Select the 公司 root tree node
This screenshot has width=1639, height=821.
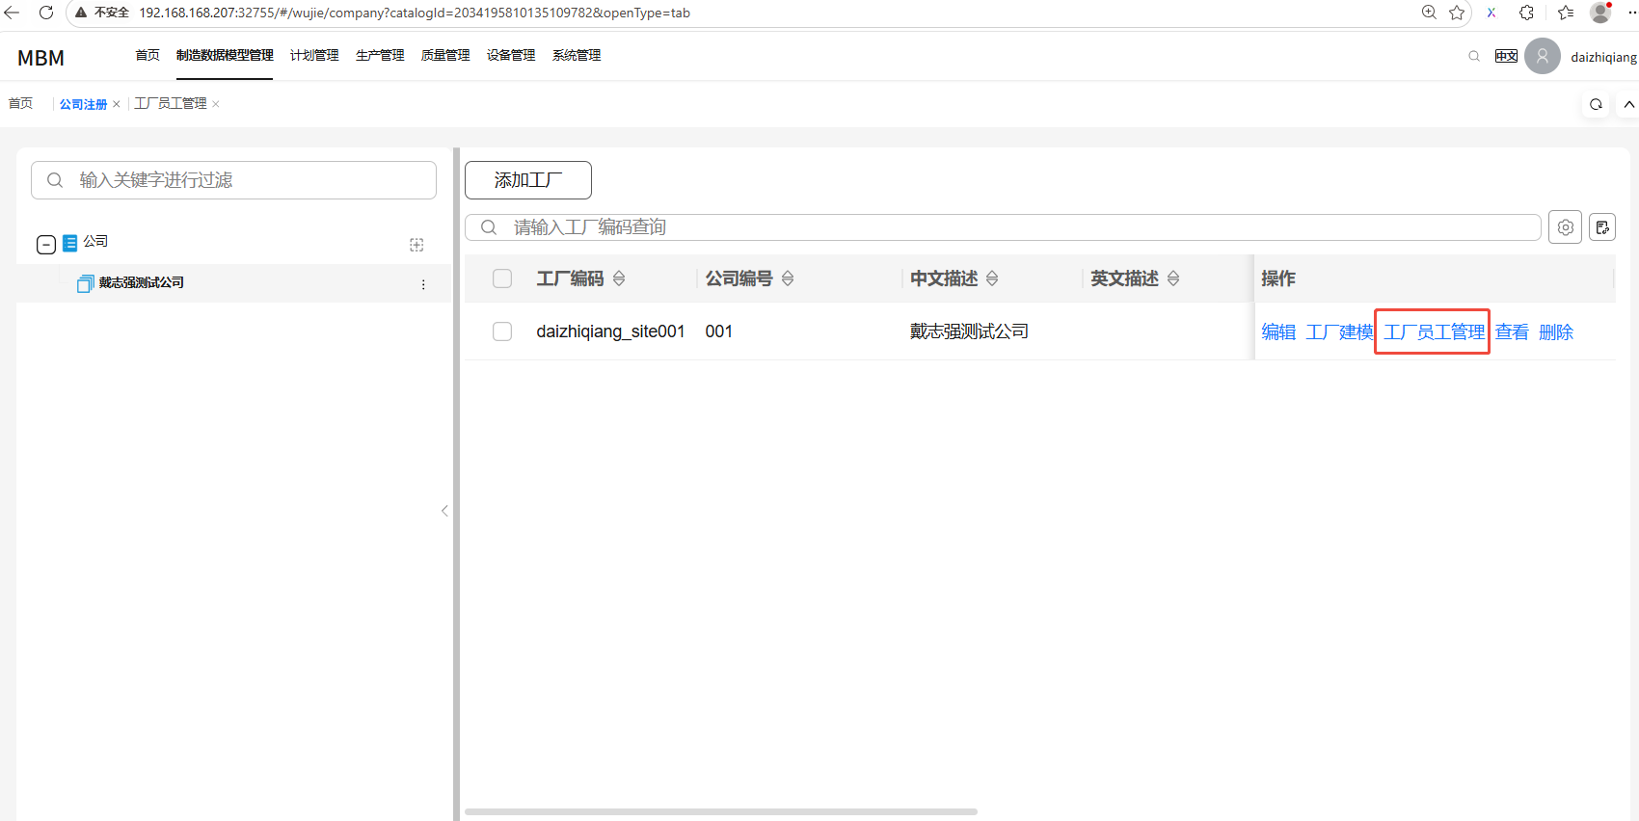click(x=95, y=241)
